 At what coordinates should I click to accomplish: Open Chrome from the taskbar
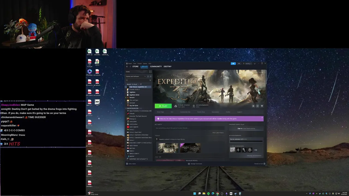217,194
